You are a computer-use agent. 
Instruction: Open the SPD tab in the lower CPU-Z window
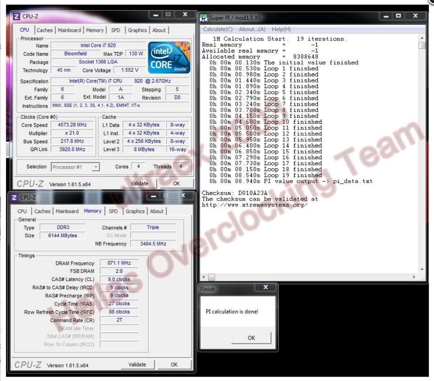tap(113, 211)
